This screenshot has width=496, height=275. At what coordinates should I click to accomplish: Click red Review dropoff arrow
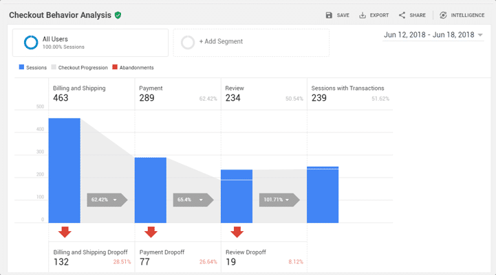pyautogui.click(x=237, y=232)
